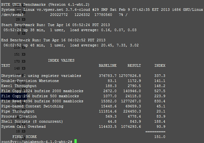Viewport: 204px width, 143px height.
Task: Click System Call result '1074293.6'
Action: (131, 127)
